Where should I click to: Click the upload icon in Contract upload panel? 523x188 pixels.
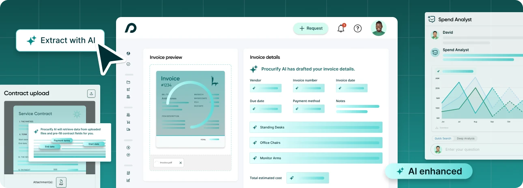coord(91,94)
